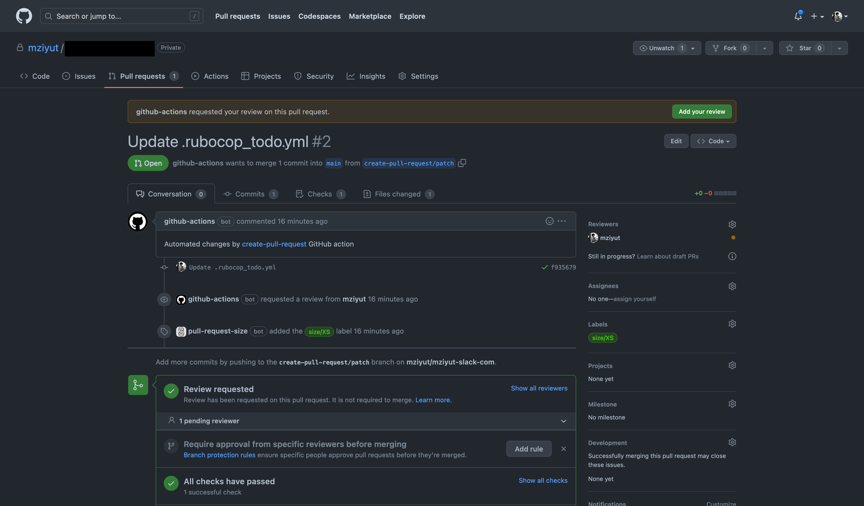Show all reviewers
The width and height of the screenshot is (864, 506).
(x=539, y=388)
